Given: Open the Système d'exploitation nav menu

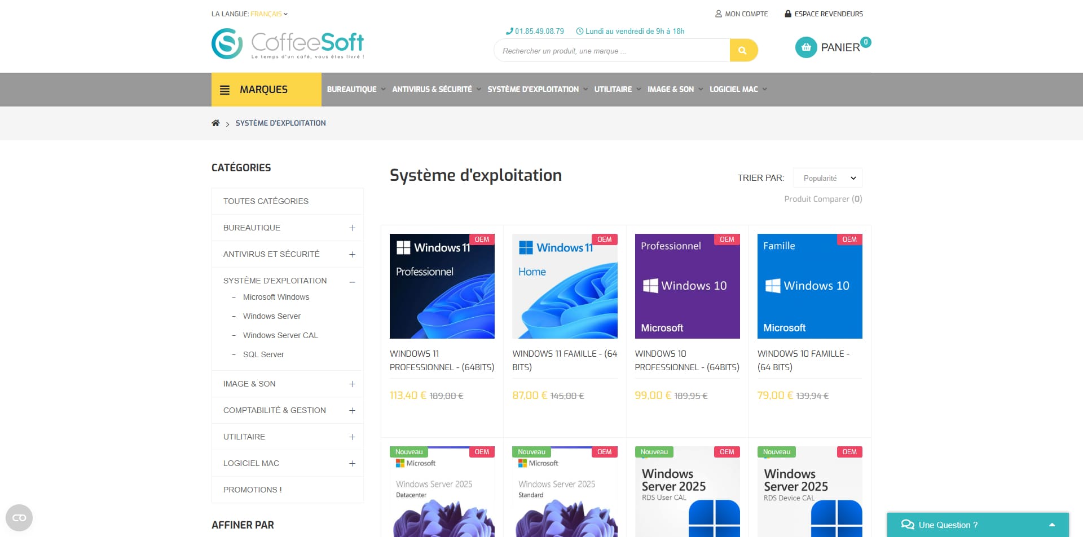Looking at the screenshot, I should click(538, 89).
